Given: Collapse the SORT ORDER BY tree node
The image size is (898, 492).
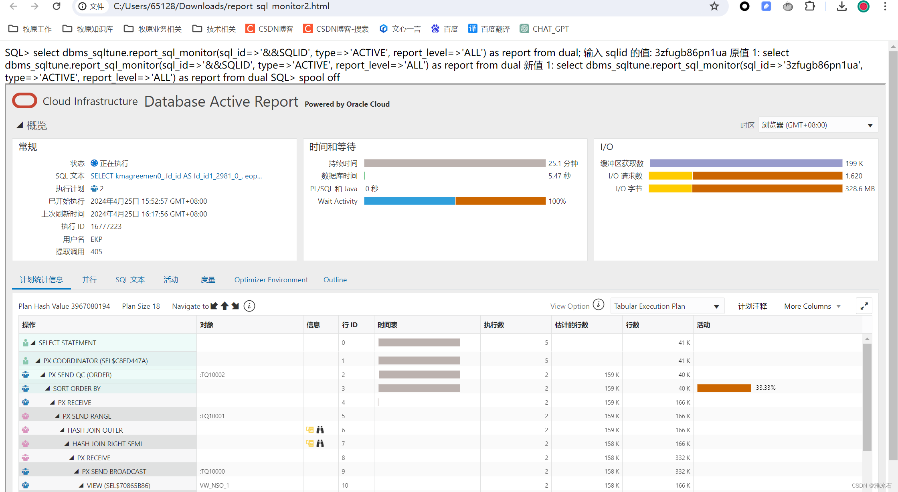Looking at the screenshot, I should tap(48, 389).
